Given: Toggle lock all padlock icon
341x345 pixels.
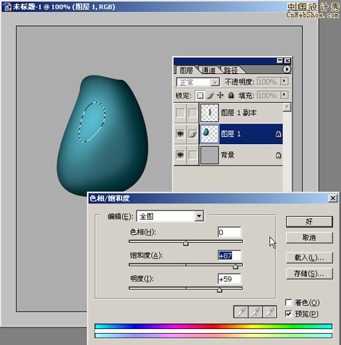Looking at the screenshot, I should tap(231, 95).
